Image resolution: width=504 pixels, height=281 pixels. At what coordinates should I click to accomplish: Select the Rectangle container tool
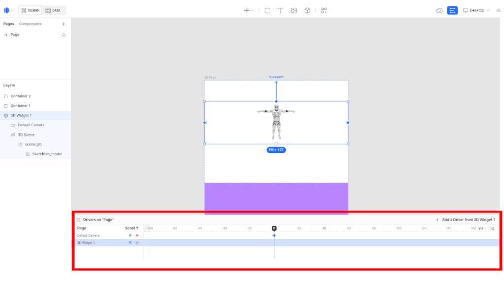pyautogui.click(x=267, y=10)
